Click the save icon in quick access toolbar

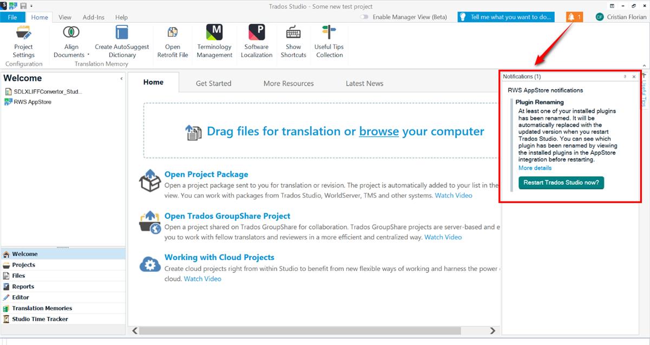(23, 5)
